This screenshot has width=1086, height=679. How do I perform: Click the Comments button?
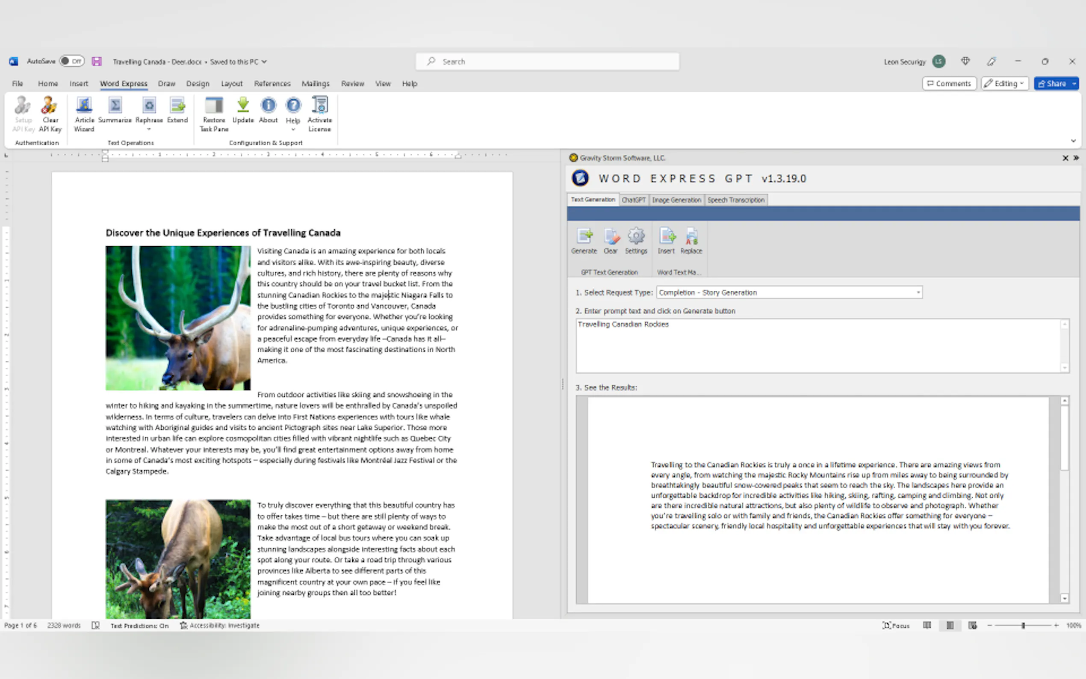949,83
